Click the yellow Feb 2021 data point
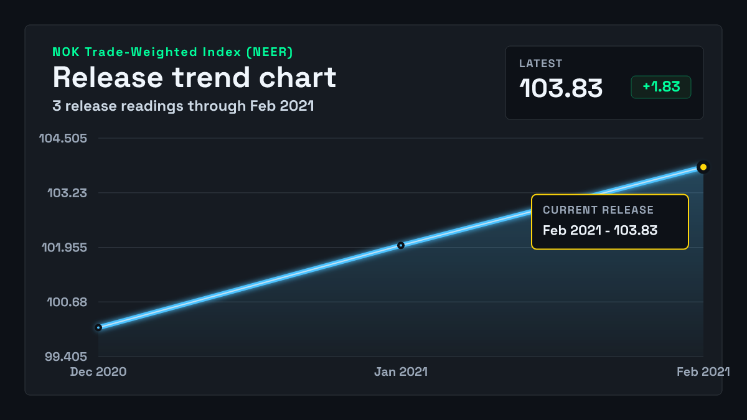 703,167
